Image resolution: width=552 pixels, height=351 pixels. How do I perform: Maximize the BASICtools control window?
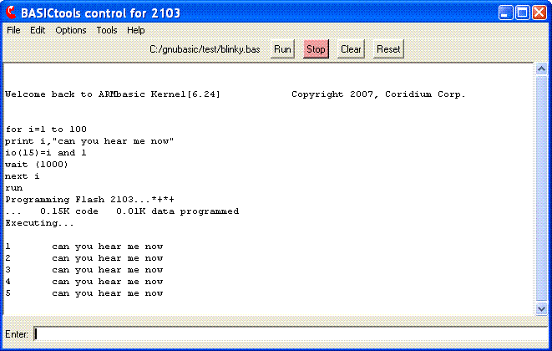click(x=523, y=13)
